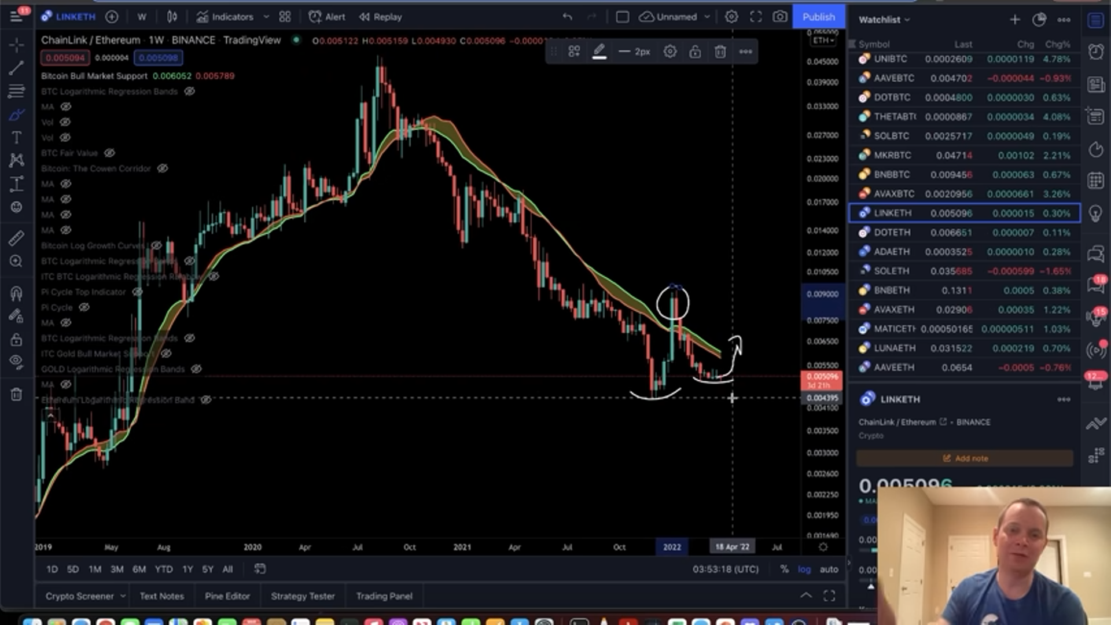Pick the drawing line color pencil swatch
The image size is (1111, 625).
click(x=599, y=52)
